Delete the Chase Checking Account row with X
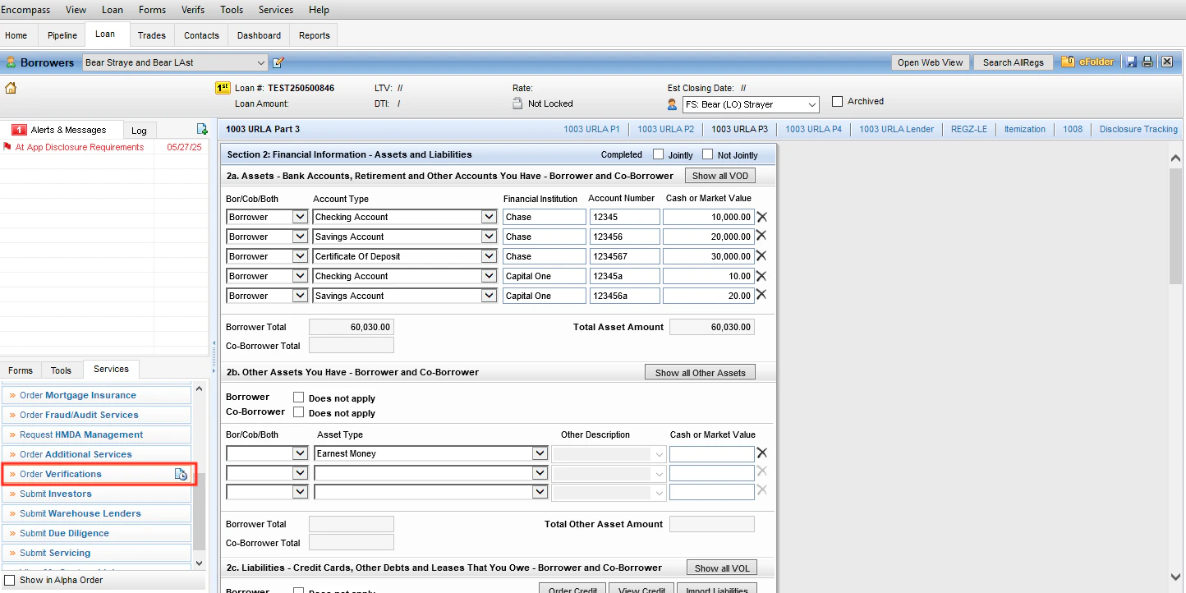Image resolution: width=1186 pixels, height=593 pixels. (x=761, y=216)
